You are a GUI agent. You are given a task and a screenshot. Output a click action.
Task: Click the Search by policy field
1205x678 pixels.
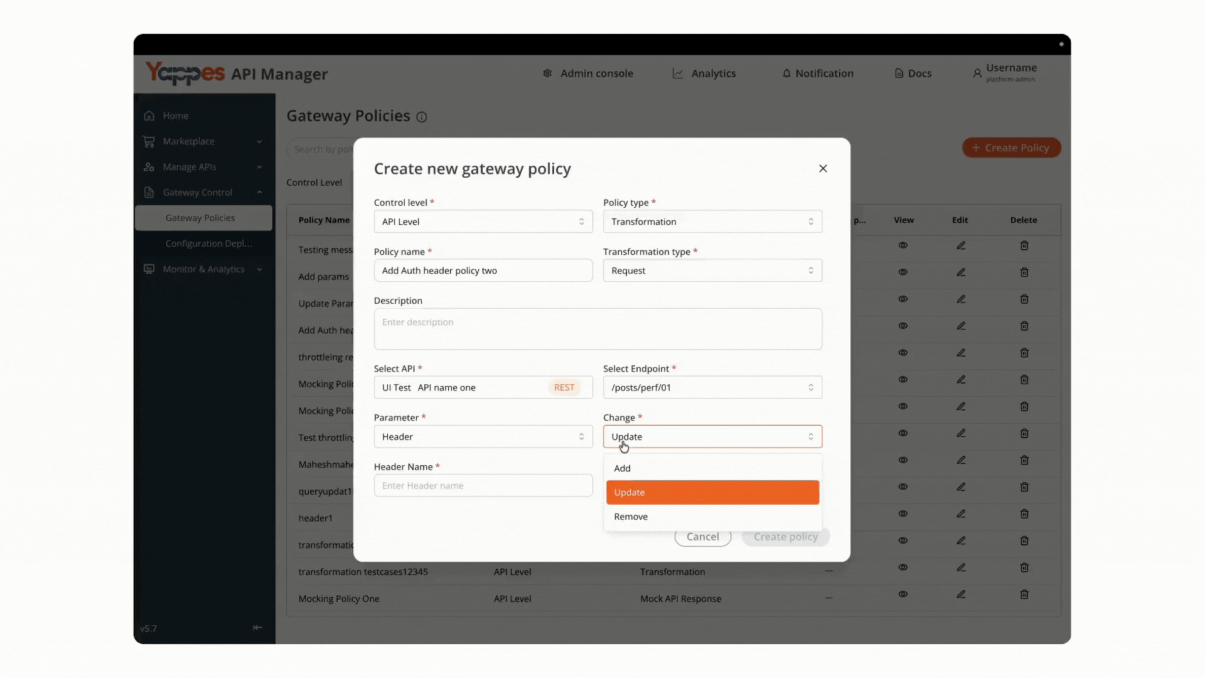pyautogui.click(x=321, y=149)
